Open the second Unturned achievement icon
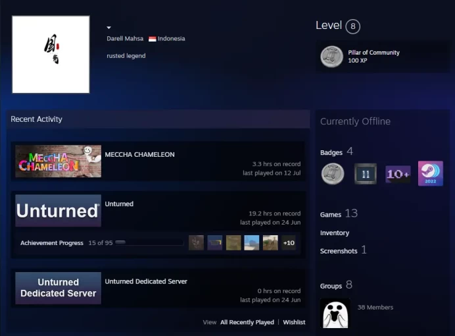 point(215,242)
